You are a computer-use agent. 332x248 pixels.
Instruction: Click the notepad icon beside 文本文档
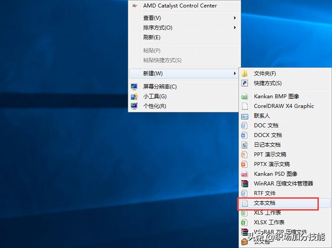[x=245, y=203]
